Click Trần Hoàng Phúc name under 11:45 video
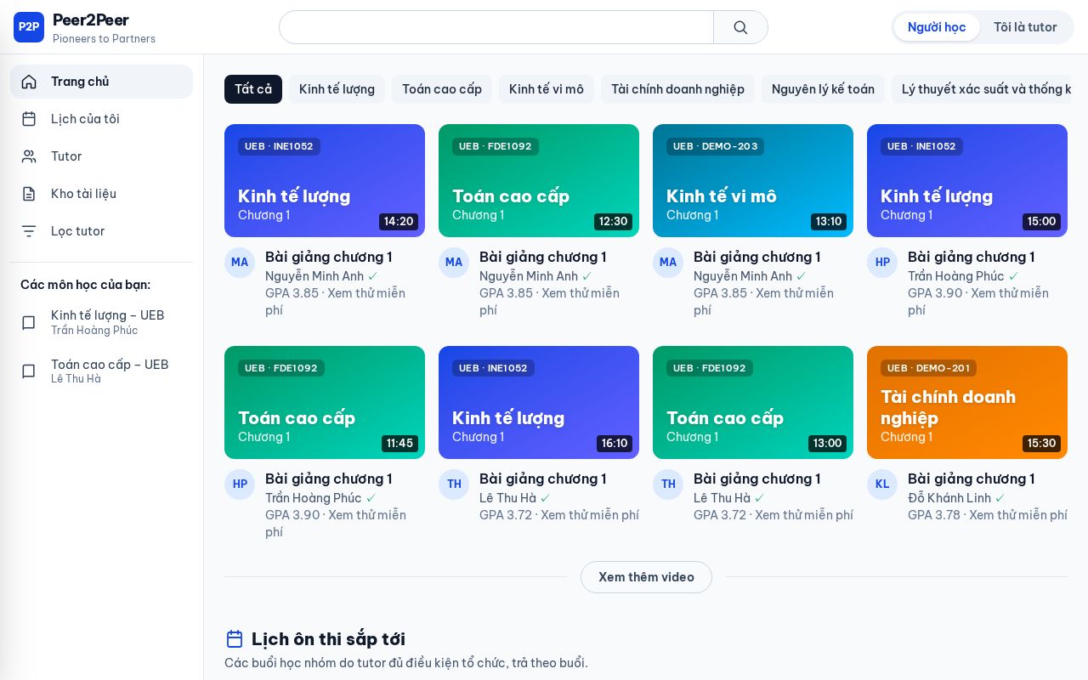The width and height of the screenshot is (1088, 680). [x=314, y=498]
